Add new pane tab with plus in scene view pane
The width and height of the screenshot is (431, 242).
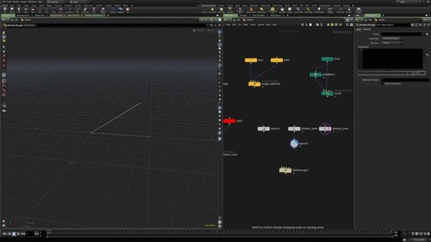[108, 15]
